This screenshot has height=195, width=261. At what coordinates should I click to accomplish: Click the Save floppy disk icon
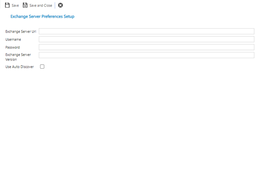[7, 5]
